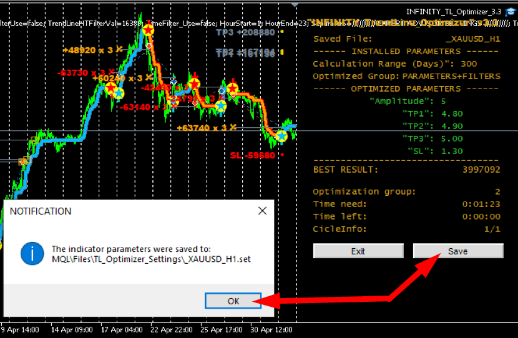Click the CicleInfo 1/1 value
This screenshot has width=518, height=338.
point(492,229)
